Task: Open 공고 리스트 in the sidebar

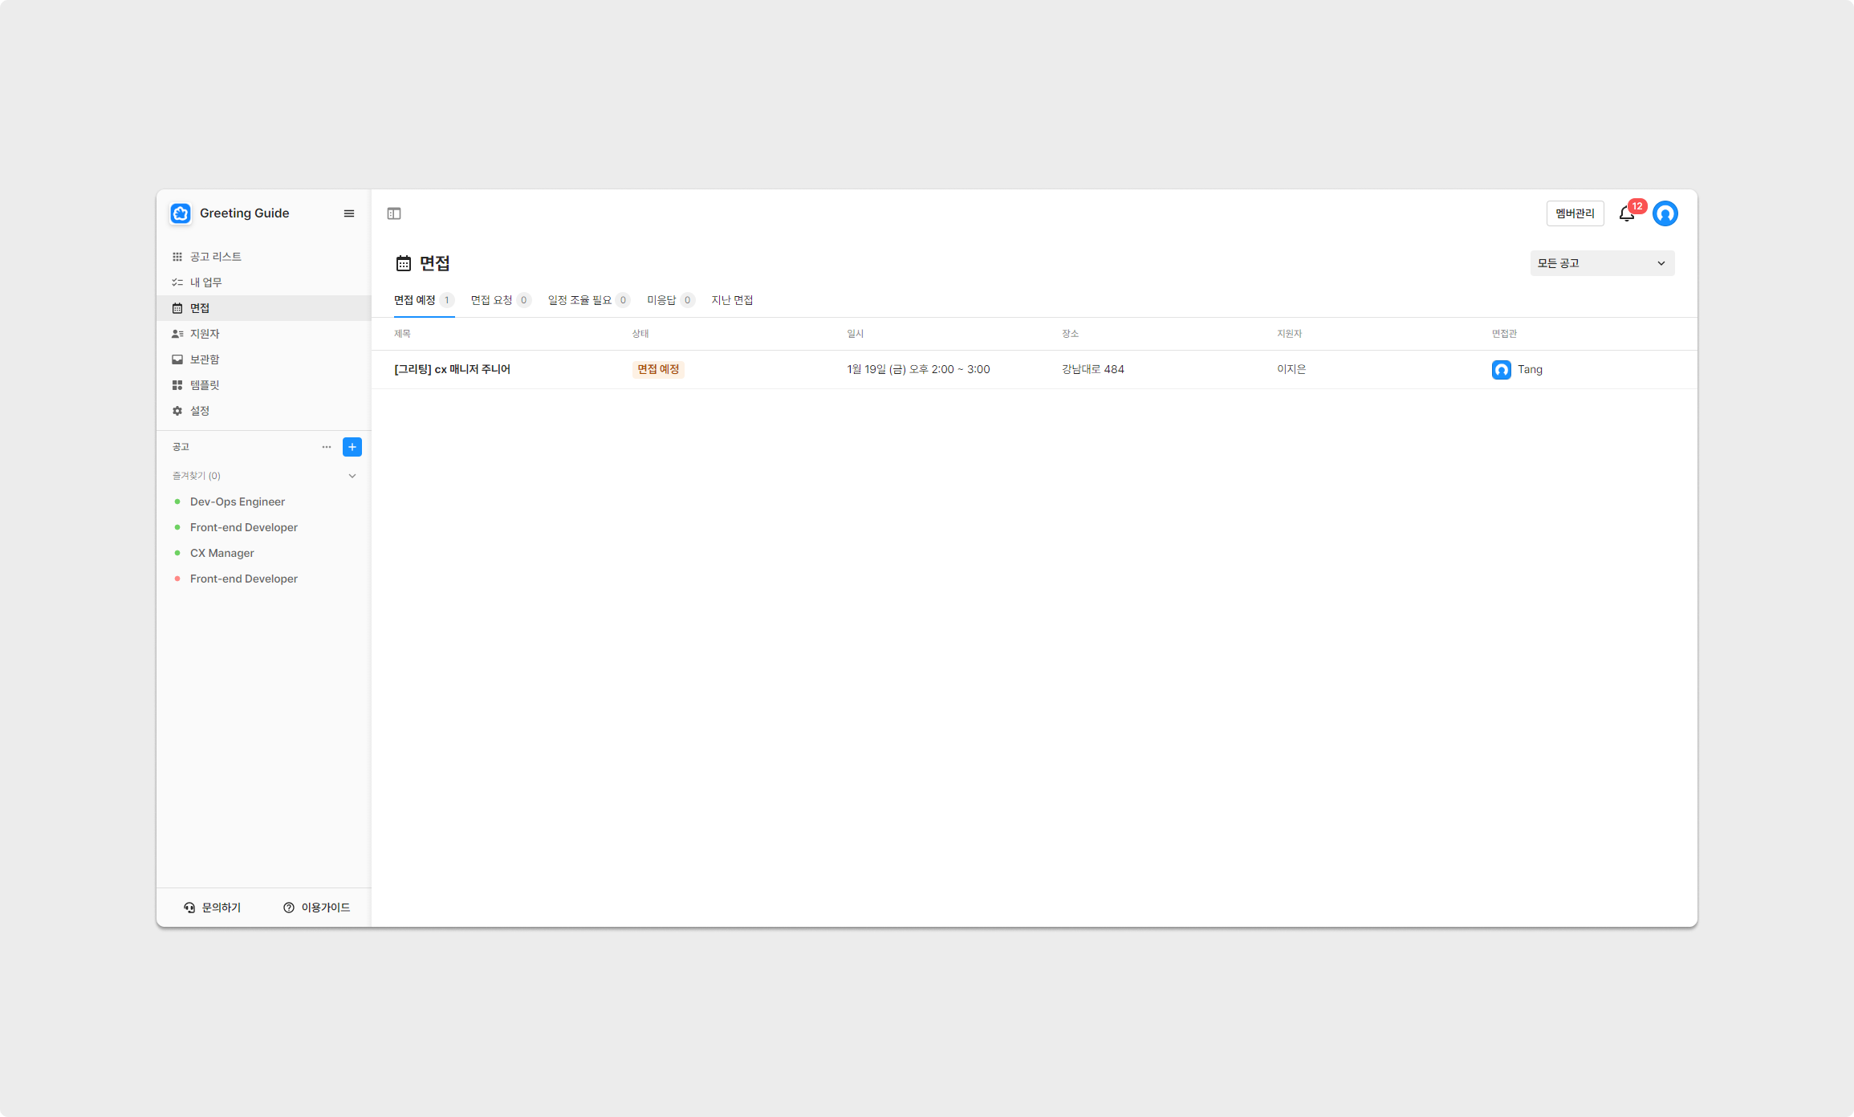Action: (x=215, y=257)
